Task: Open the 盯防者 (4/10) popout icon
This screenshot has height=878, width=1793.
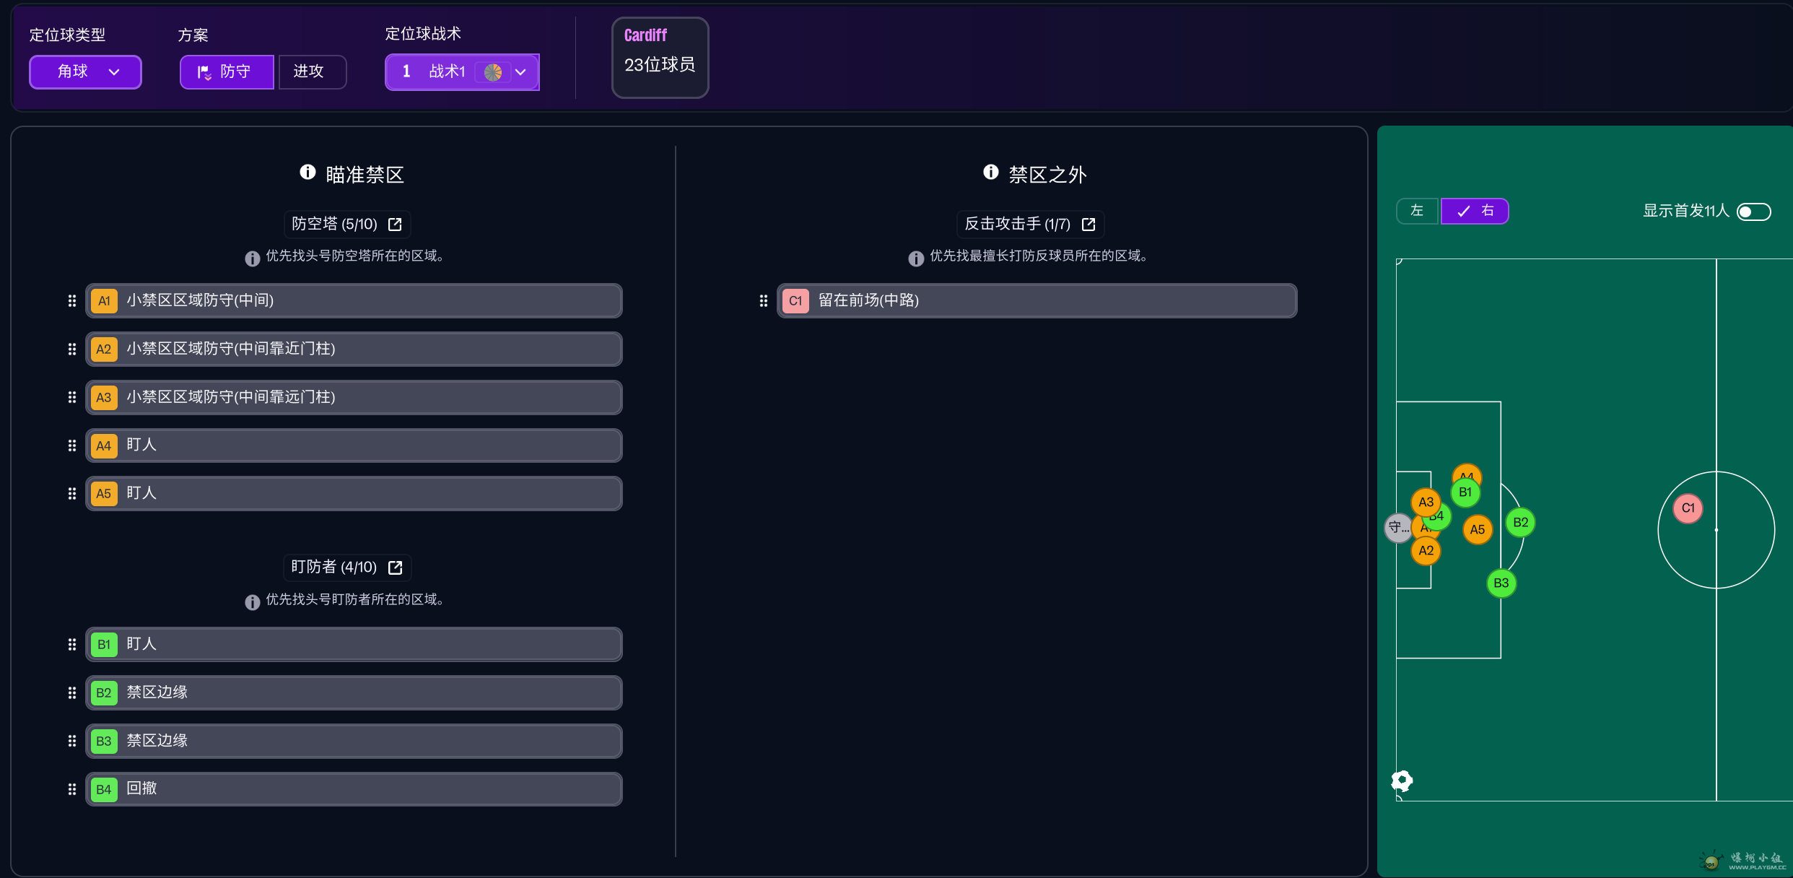Action: (x=395, y=568)
